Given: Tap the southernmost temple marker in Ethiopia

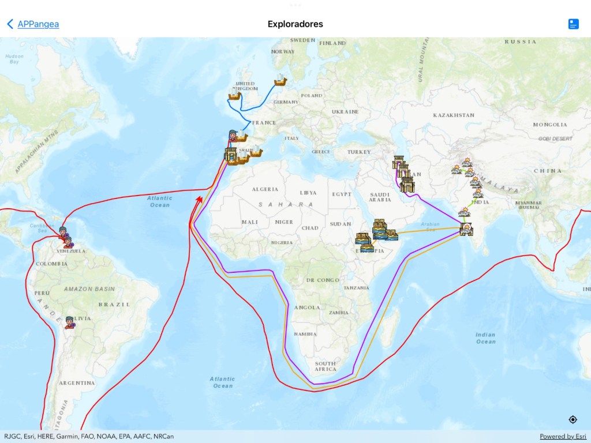Looking at the screenshot, I should 367,247.
